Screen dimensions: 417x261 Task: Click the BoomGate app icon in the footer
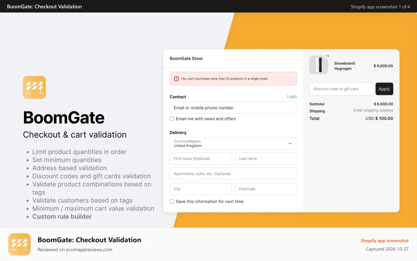point(19,244)
